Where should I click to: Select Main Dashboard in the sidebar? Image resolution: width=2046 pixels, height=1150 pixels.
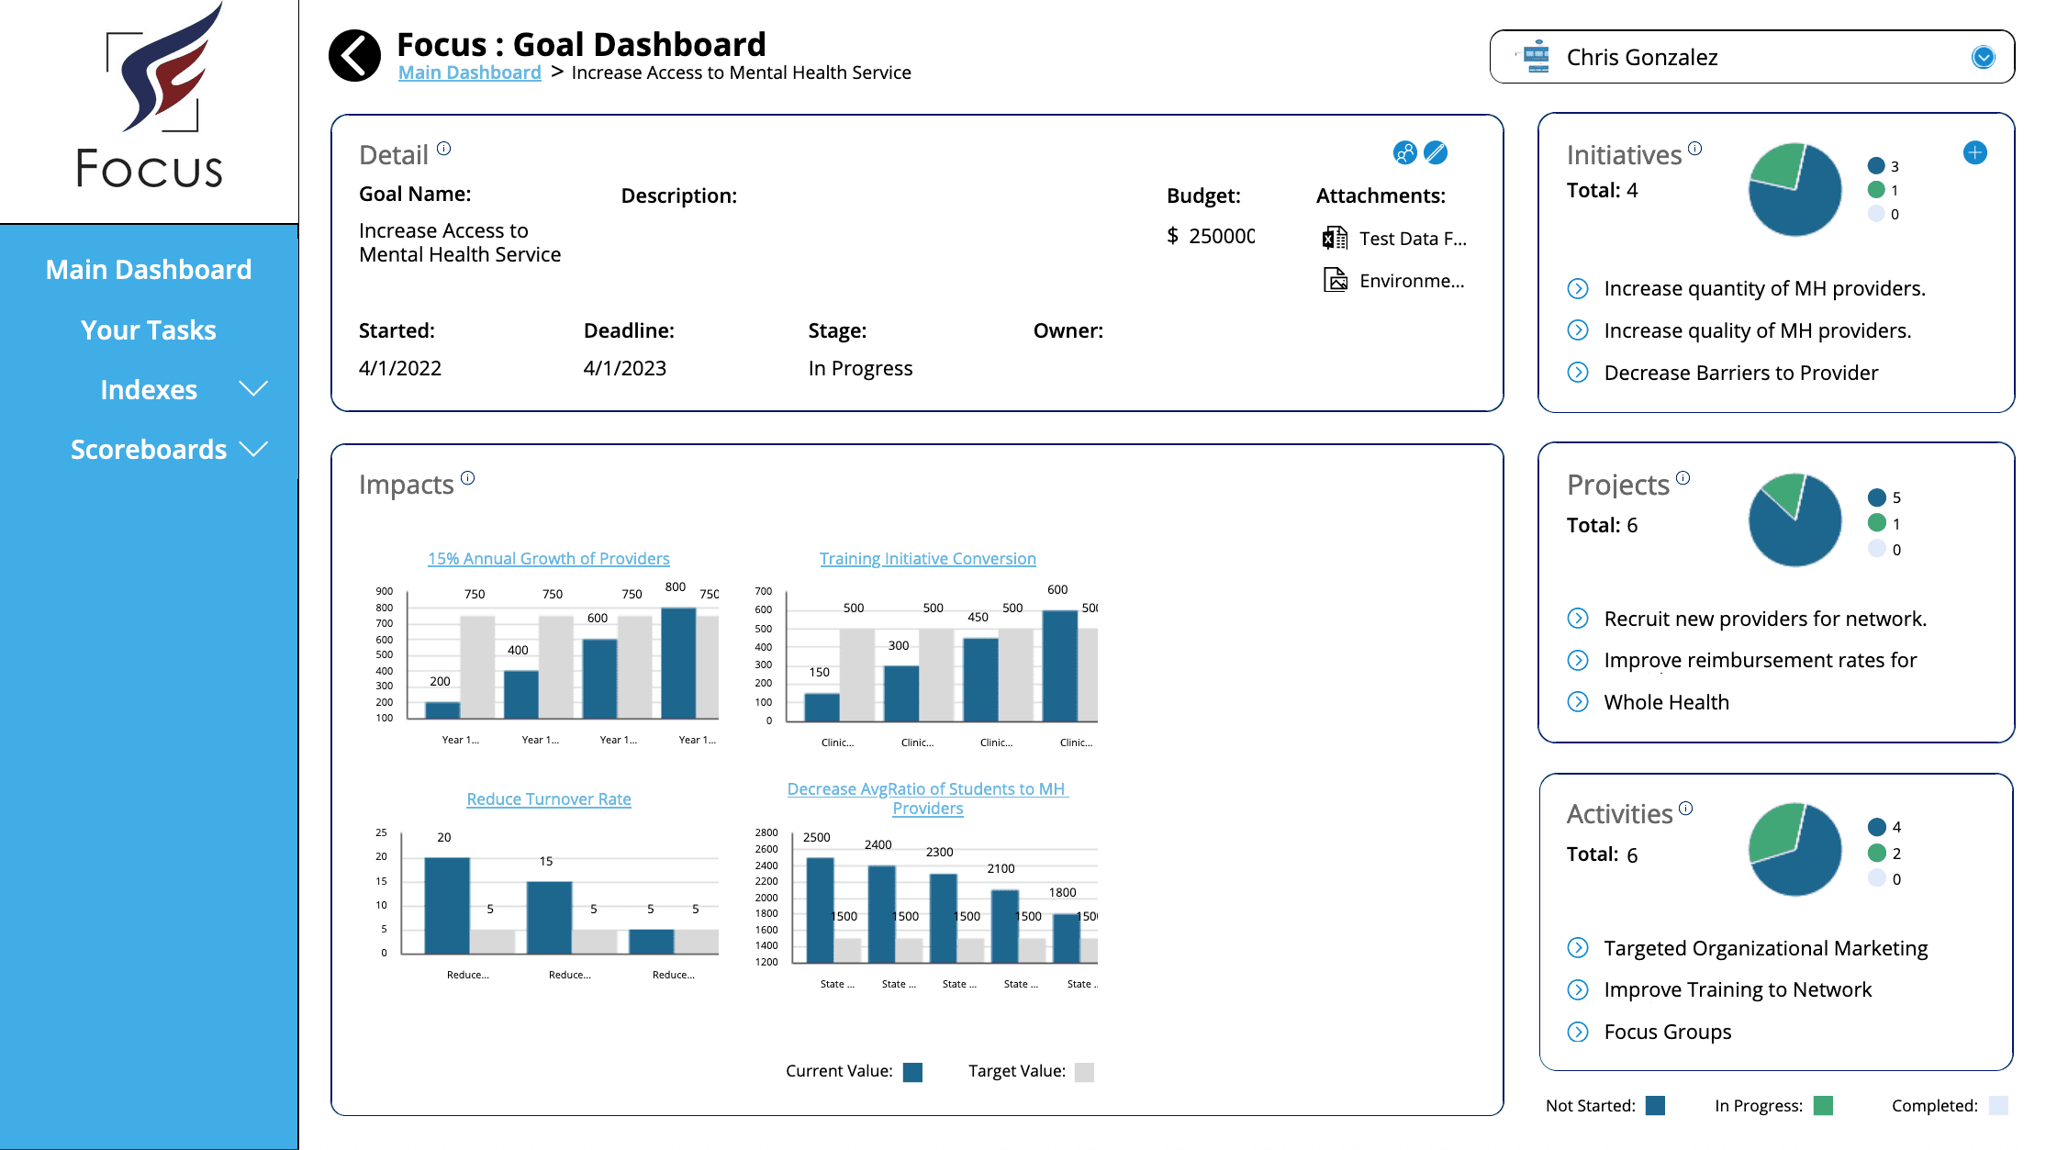tap(149, 268)
